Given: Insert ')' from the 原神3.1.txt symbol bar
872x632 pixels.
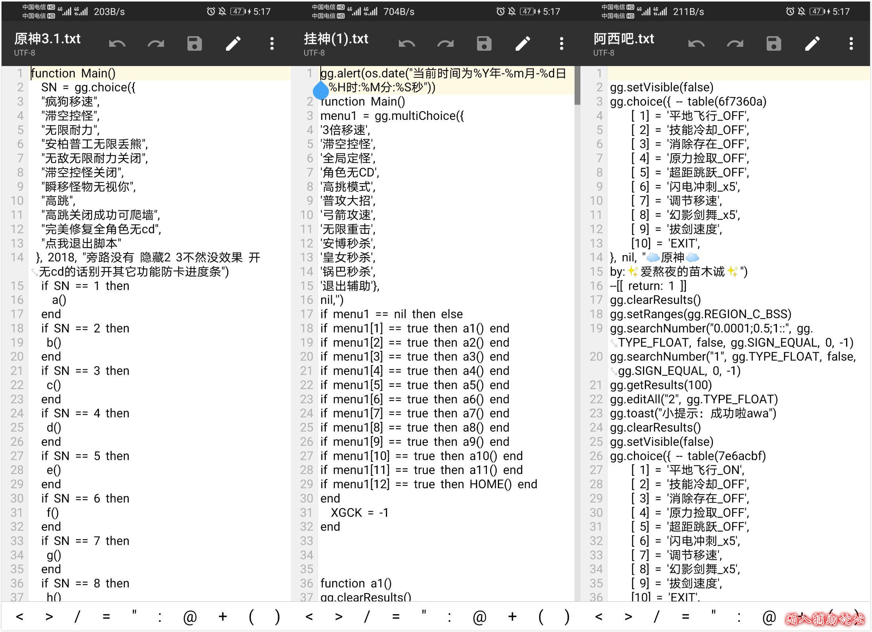Looking at the screenshot, I should click(x=277, y=617).
